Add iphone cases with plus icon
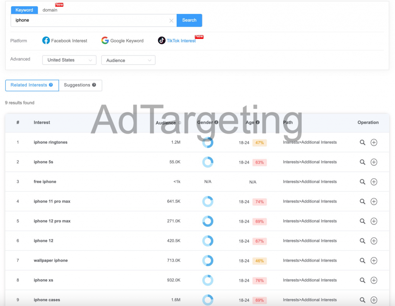The image size is (395, 306). pos(374,300)
